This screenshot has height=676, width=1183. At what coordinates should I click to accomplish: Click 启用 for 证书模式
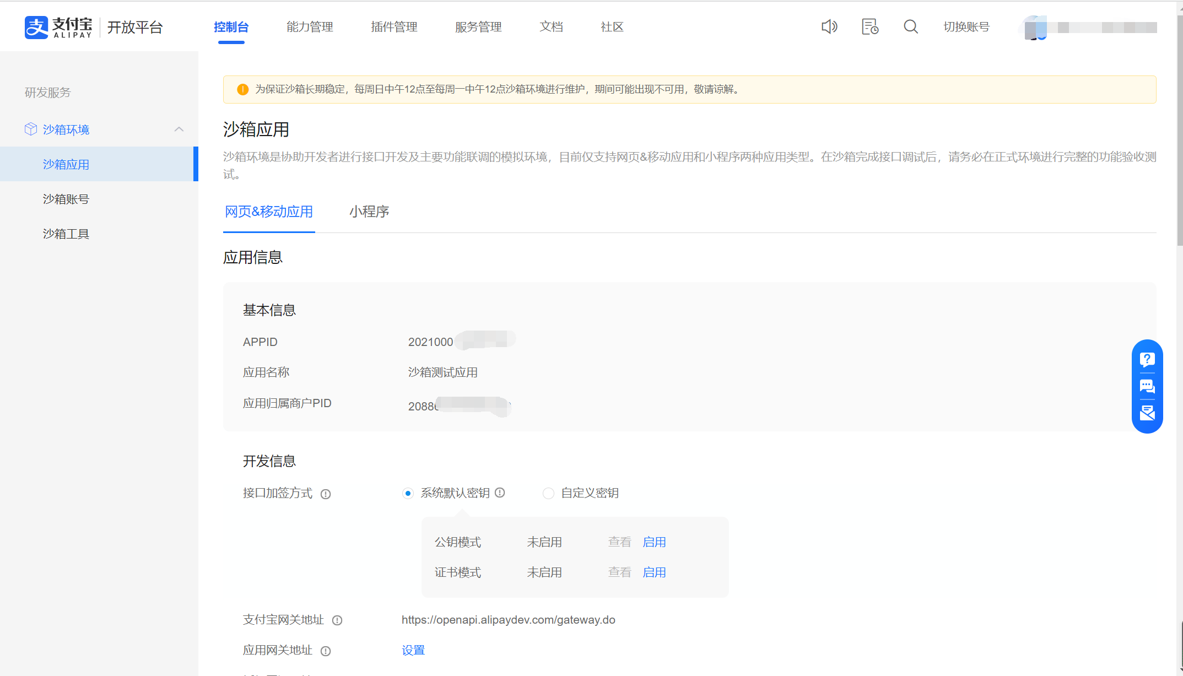pyautogui.click(x=654, y=572)
